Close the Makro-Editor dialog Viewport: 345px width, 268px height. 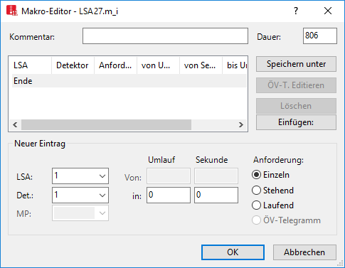(x=328, y=11)
